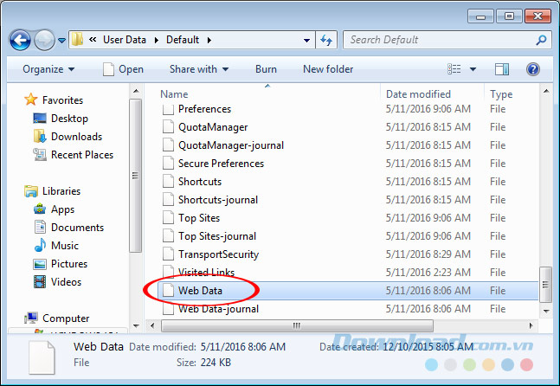560x386 pixels.
Task: Select the Top Sites file
Action: pyautogui.click(x=199, y=218)
